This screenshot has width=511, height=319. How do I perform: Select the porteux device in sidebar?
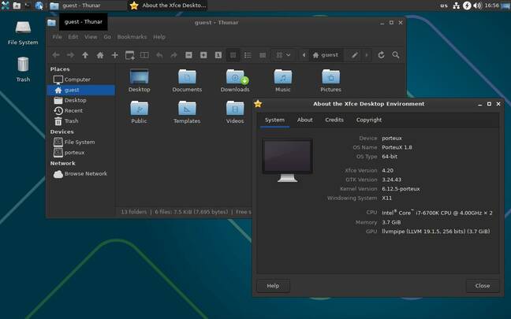[81, 152]
